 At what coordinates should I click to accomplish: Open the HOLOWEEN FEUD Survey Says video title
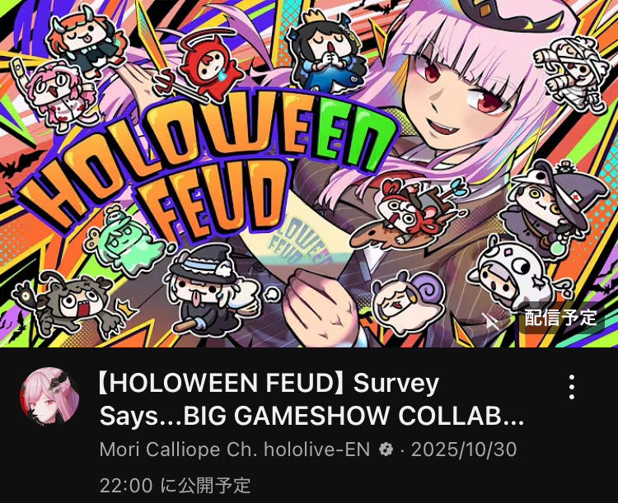click(x=311, y=400)
